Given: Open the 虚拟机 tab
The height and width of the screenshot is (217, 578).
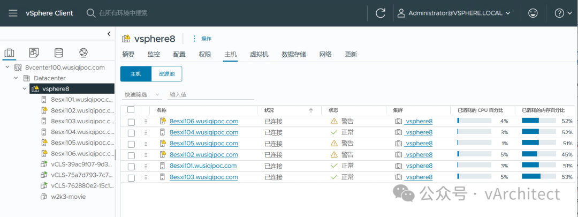Looking at the screenshot, I should coord(259,55).
